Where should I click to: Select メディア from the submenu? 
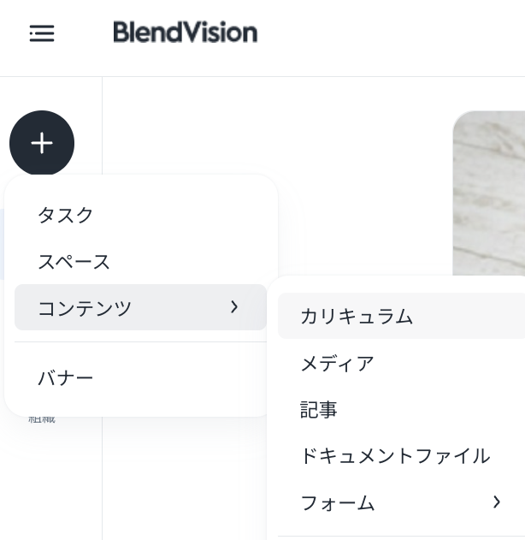point(337,363)
